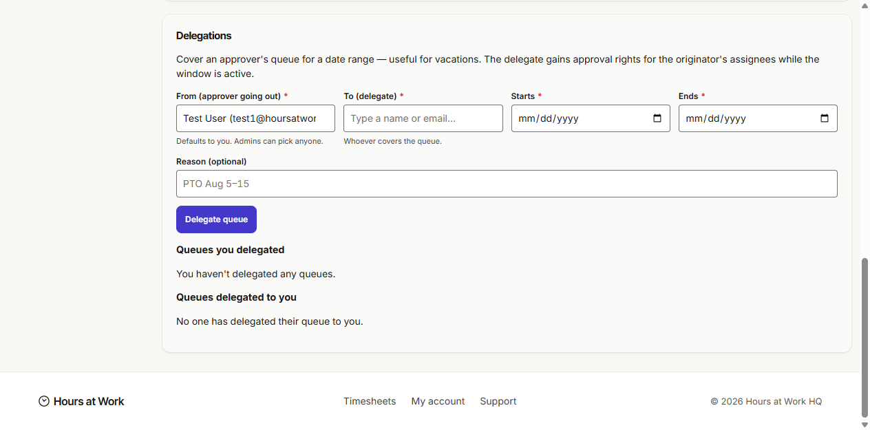The width and height of the screenshot is (870, 430).
Task: Click the Queues you delegated heading
Action: pos(230,250)
